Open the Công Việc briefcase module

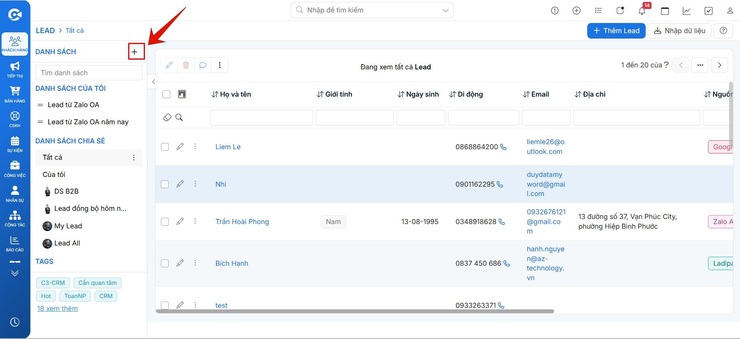click(15, 169)
